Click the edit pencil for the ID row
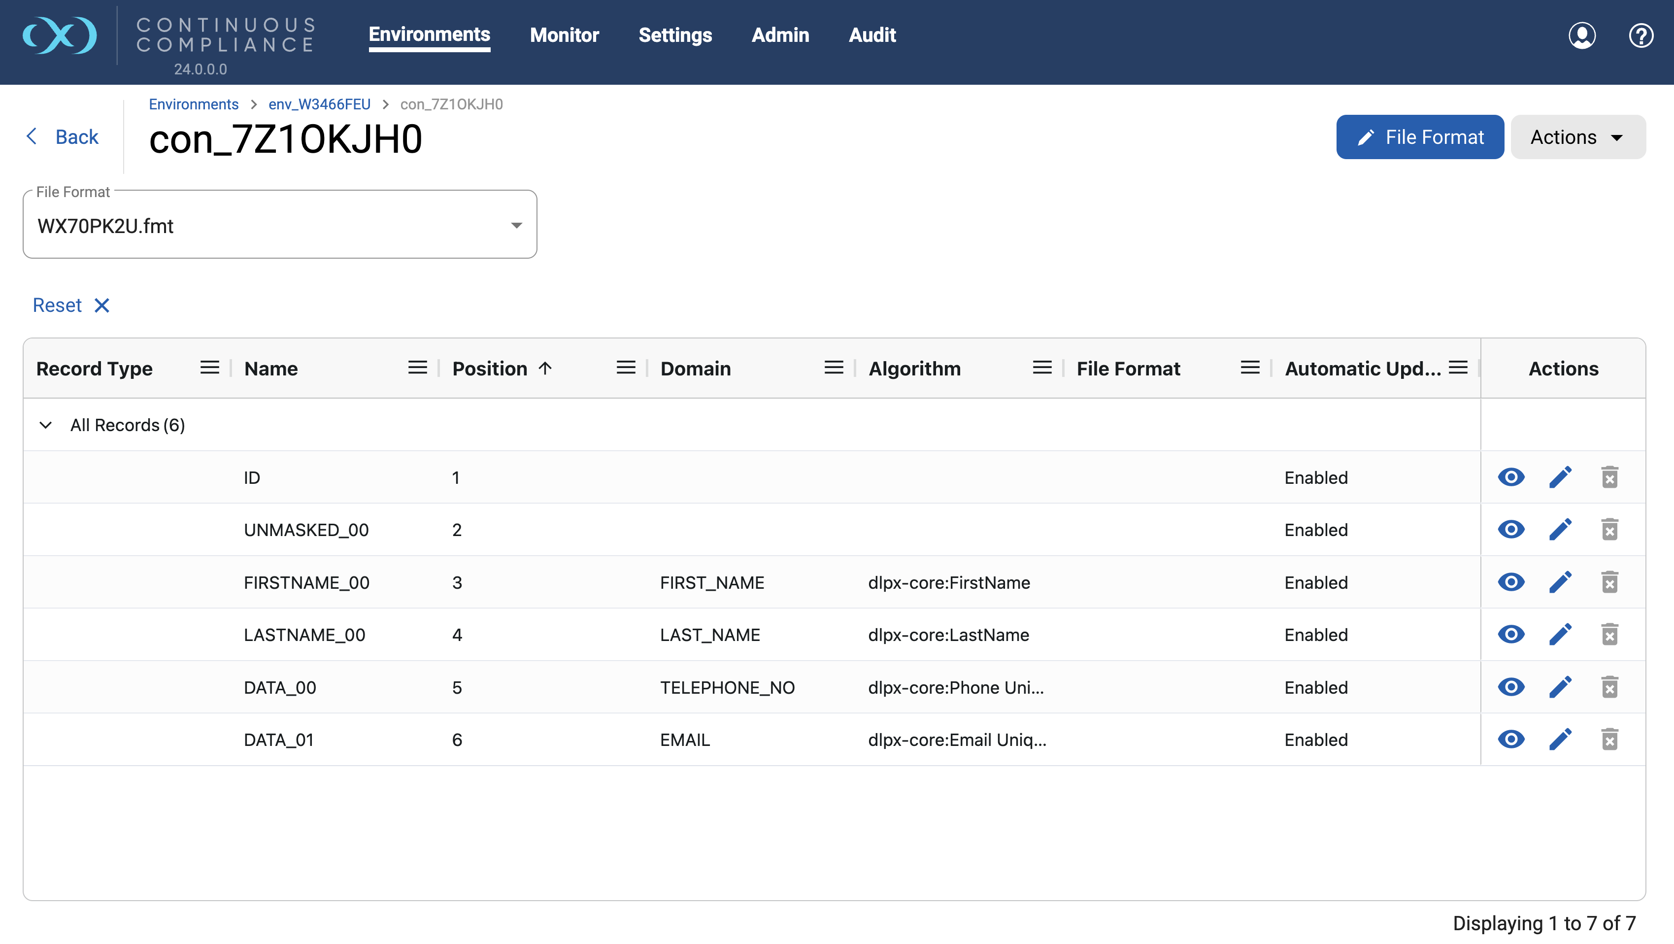 [1560, 477]
